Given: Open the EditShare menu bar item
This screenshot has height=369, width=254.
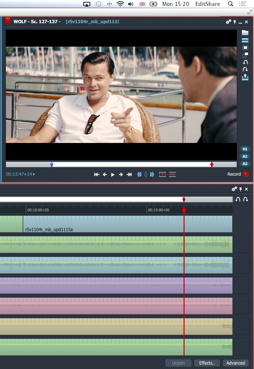Looking at the screenshot, I should [208, 4].
